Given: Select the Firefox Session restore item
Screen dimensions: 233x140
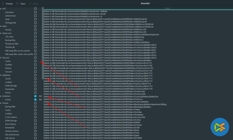Looking at the screenshot, I should [12, 131].
